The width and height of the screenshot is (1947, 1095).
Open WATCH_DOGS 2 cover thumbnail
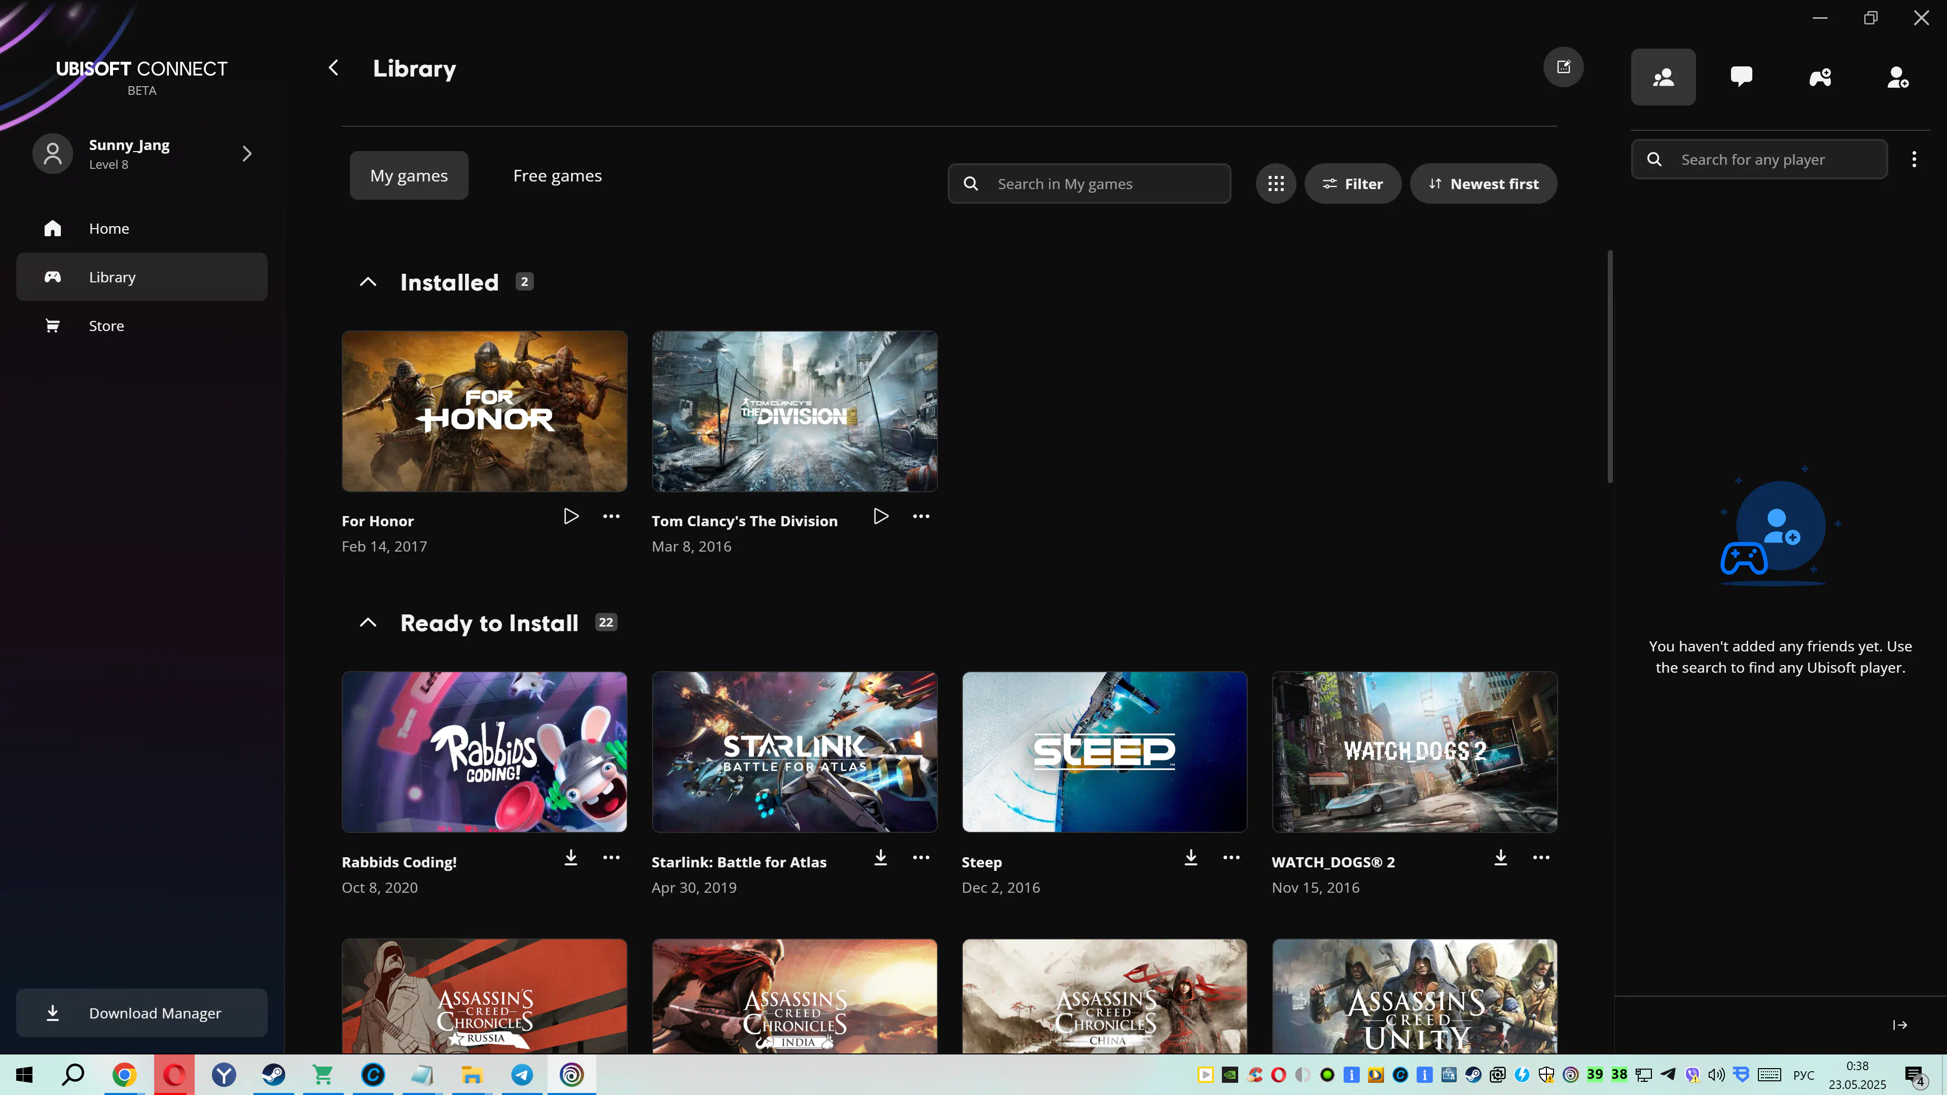(1414, 752)
